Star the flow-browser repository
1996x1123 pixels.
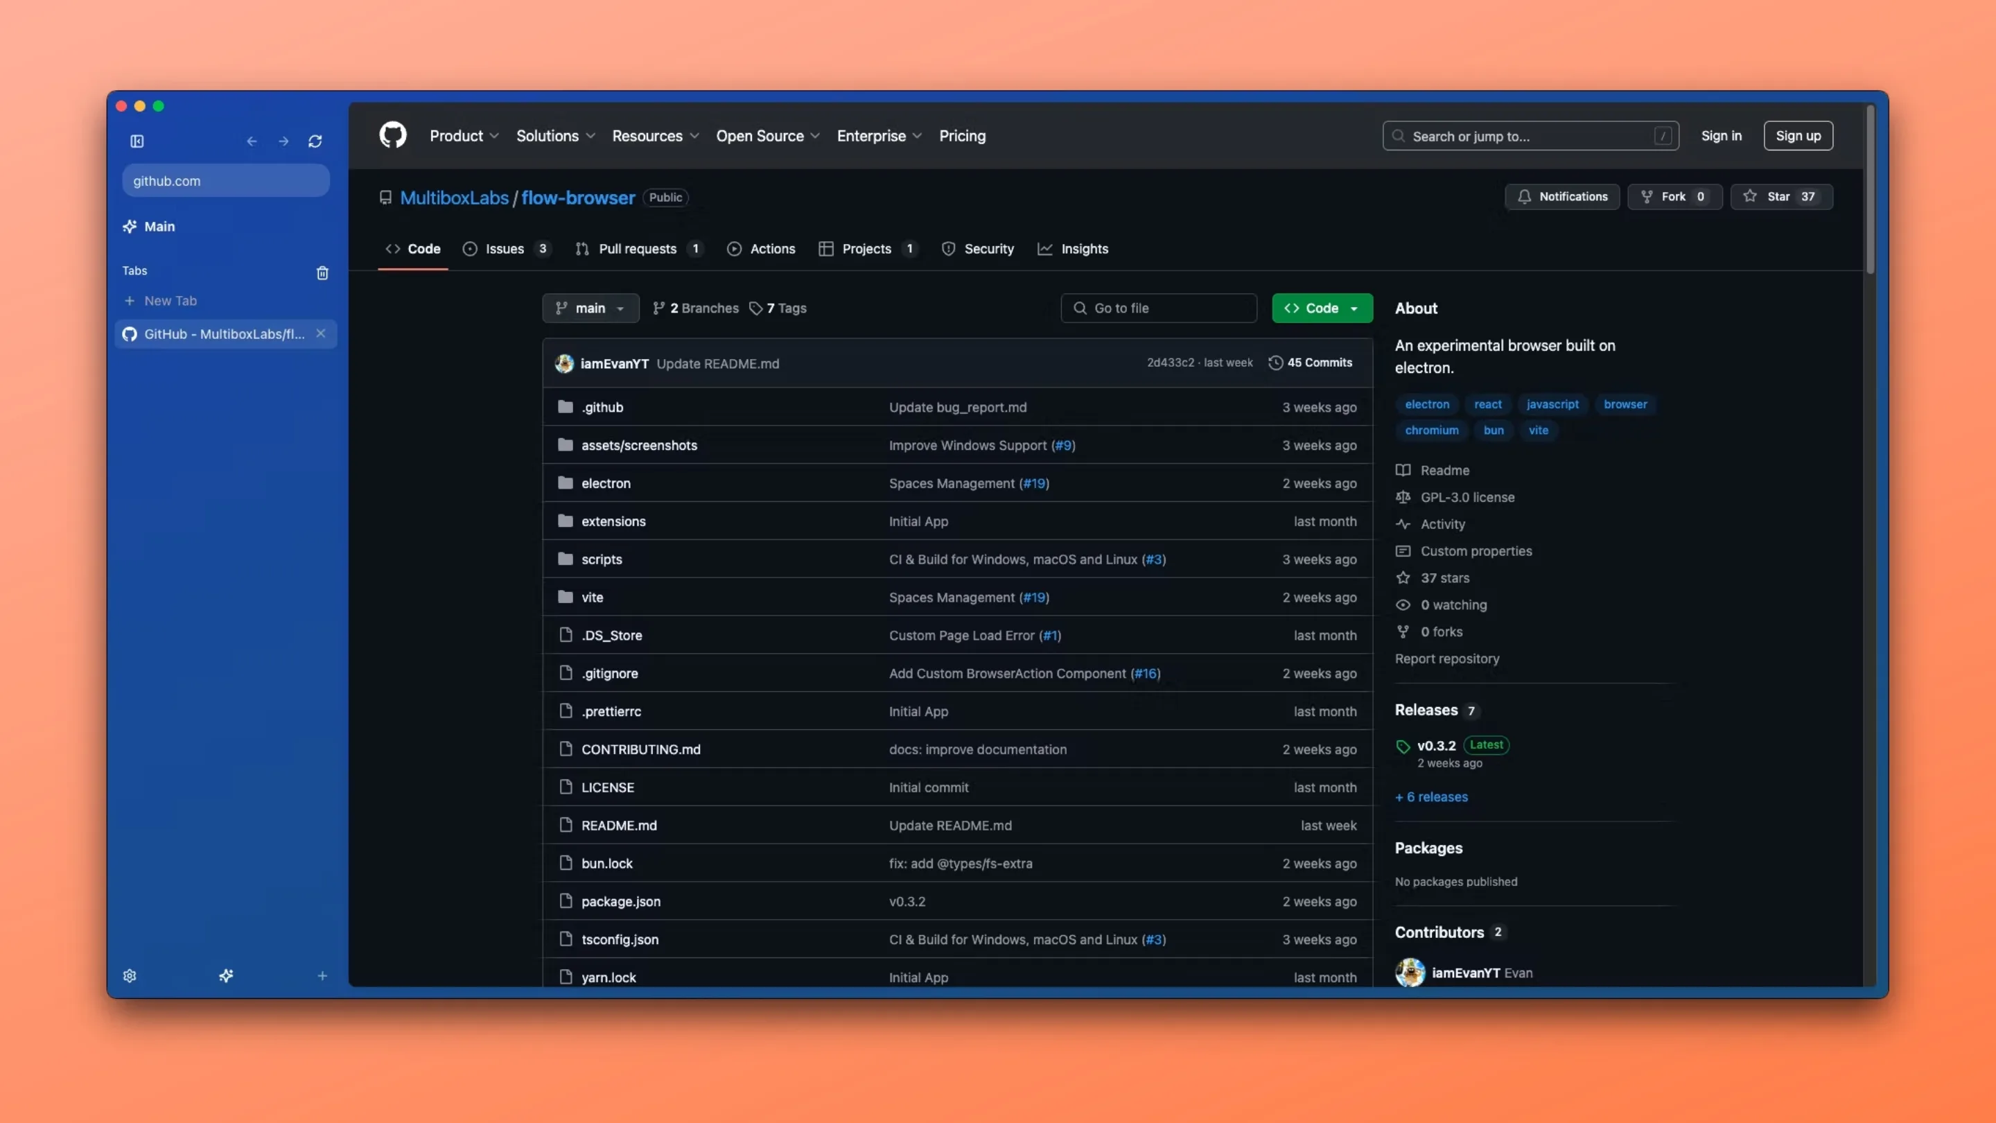click(1780, 197)
